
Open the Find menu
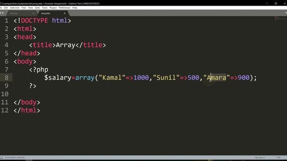pos(24,8)
